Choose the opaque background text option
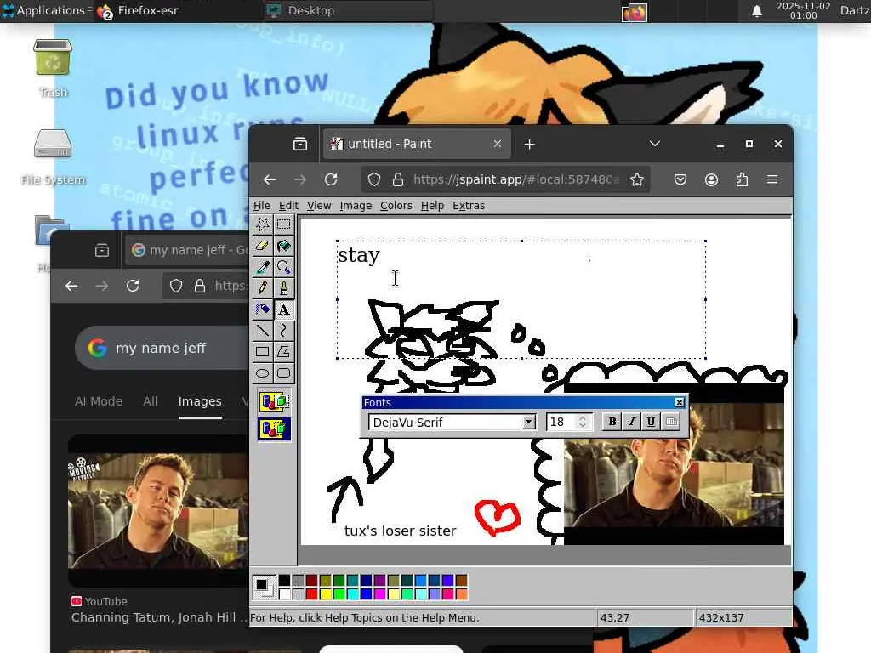Screen dimensions: 871x653 tap(275, 401)
